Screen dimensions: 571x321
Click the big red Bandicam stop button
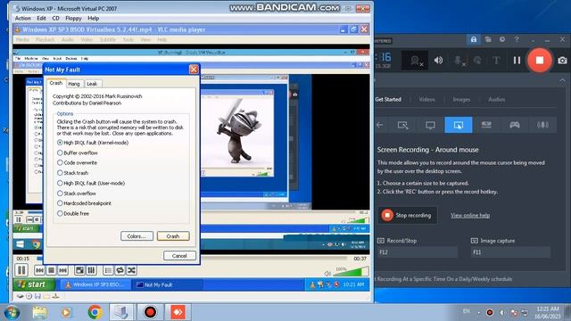click(540, 61)
